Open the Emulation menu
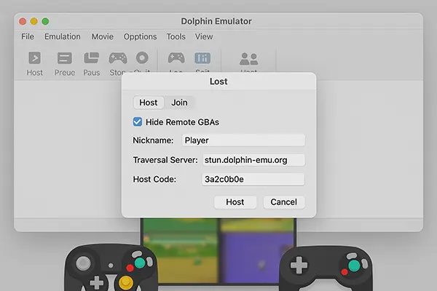The image size is (437, 291). 63,36
